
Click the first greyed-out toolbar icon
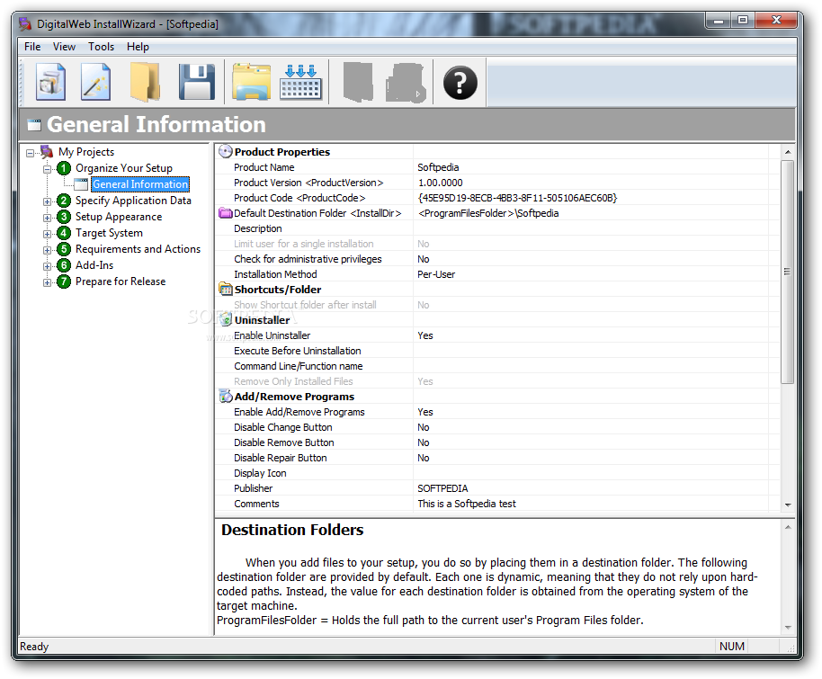pyautogui.click(x=358, y=82)
